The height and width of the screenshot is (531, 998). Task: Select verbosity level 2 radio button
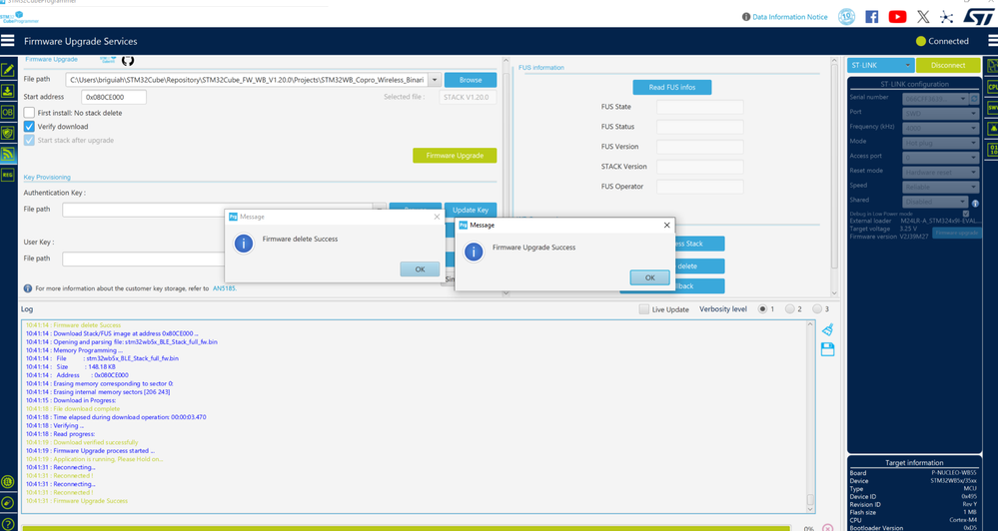(x=790, y=309)
